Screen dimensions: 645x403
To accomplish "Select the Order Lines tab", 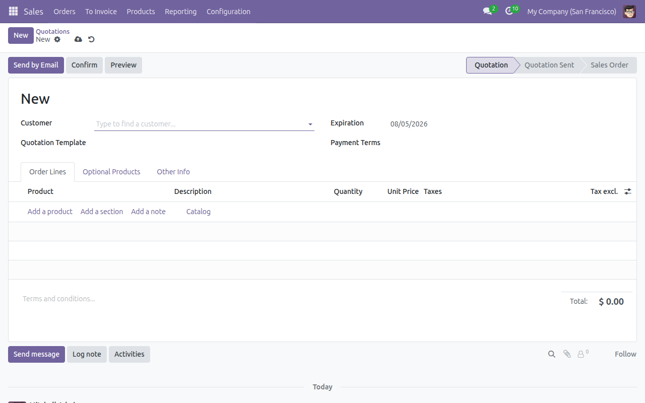I will (47, 172).
